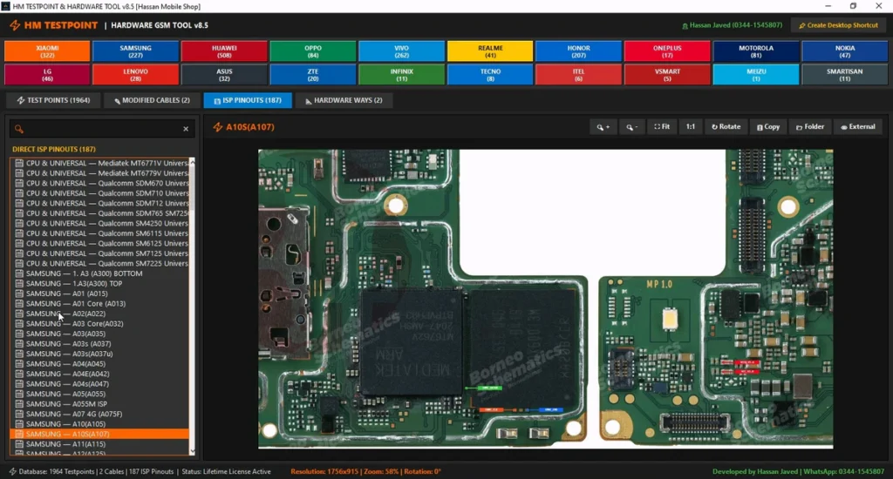Screen dimensions: 893x479
Task: Zoom out of the board image
Action: [632, 127]
